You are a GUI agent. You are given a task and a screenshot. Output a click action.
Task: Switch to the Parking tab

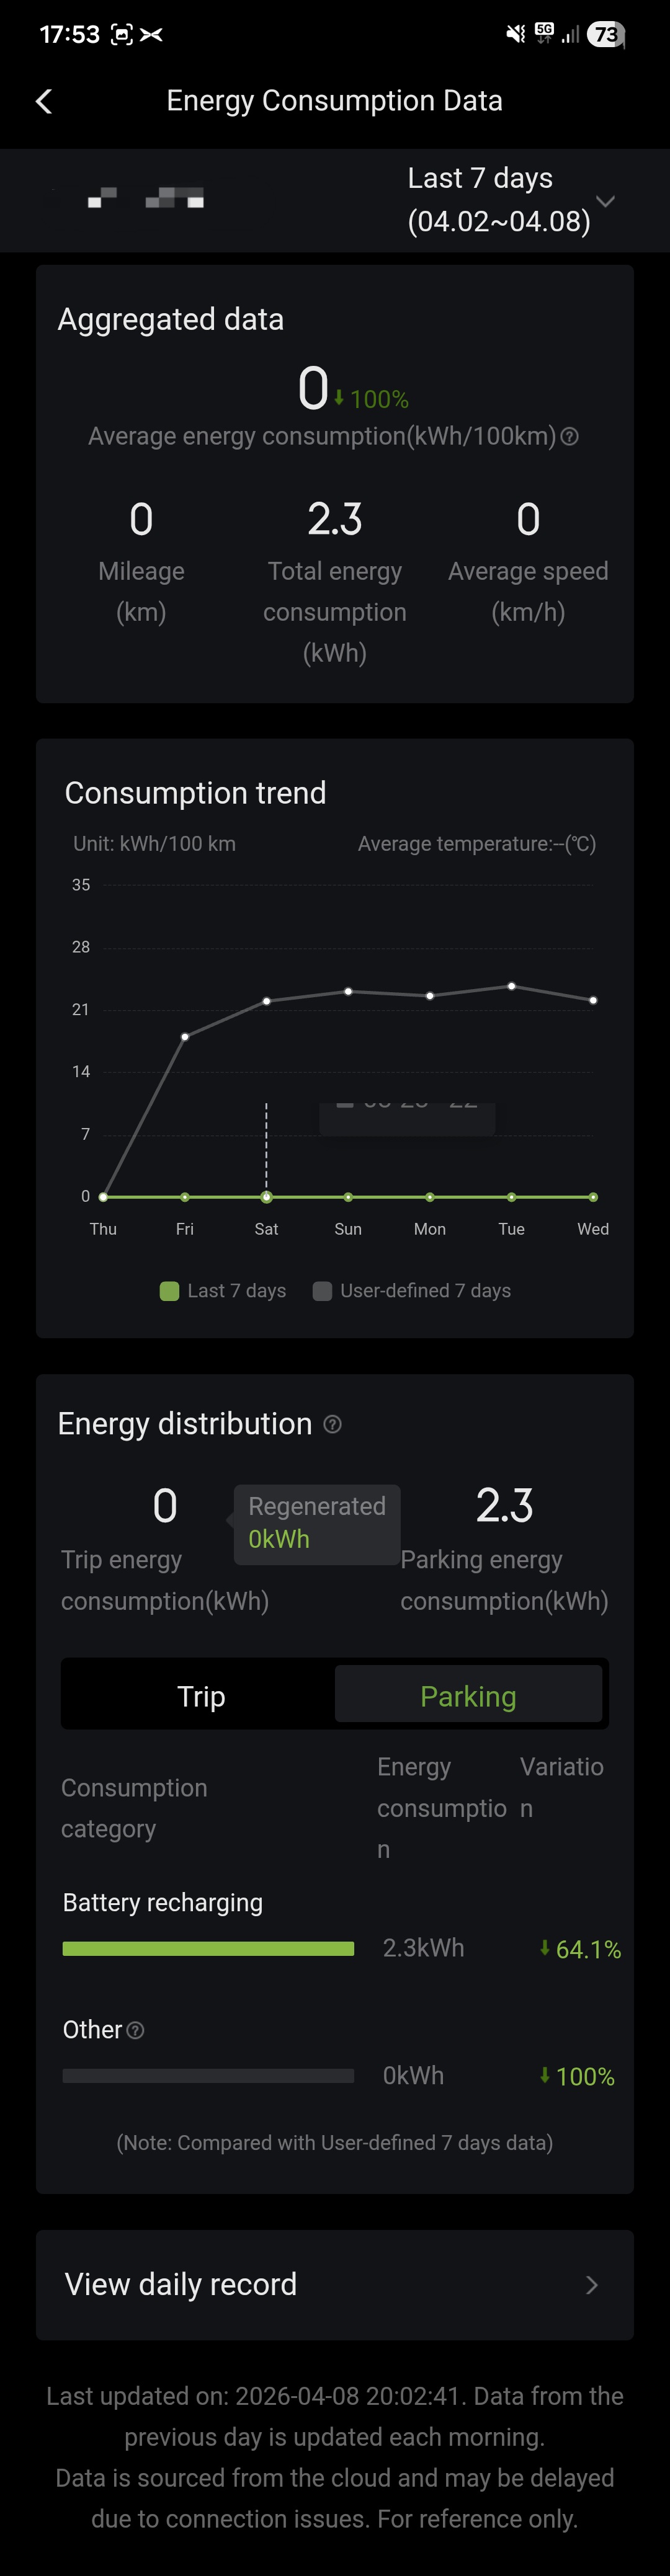tap(468, 1696)
